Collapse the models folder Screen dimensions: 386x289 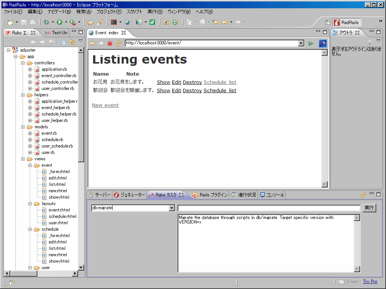(x=23, y=127)
